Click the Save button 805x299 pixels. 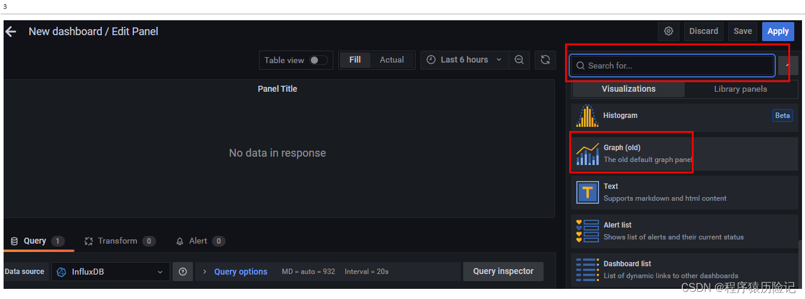742,31
